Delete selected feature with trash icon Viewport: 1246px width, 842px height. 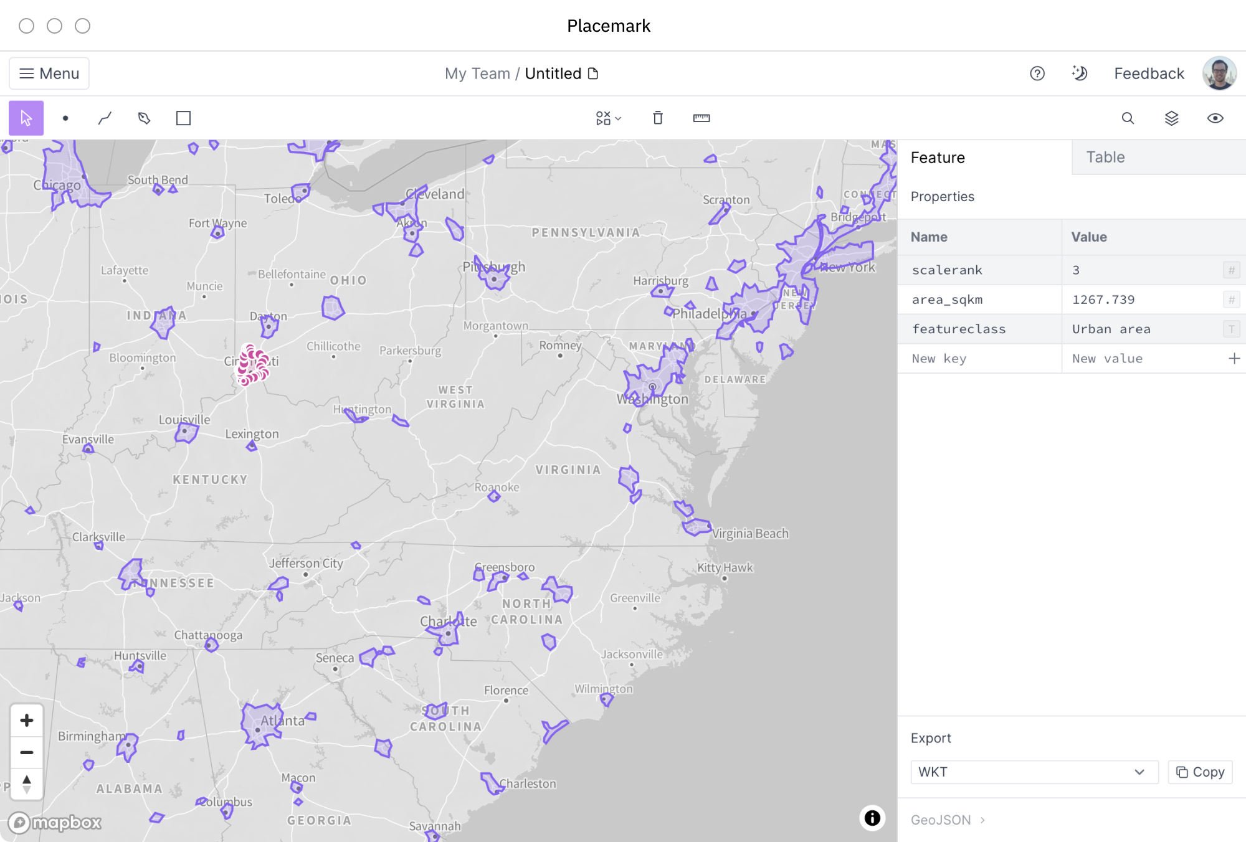(658, 118)
